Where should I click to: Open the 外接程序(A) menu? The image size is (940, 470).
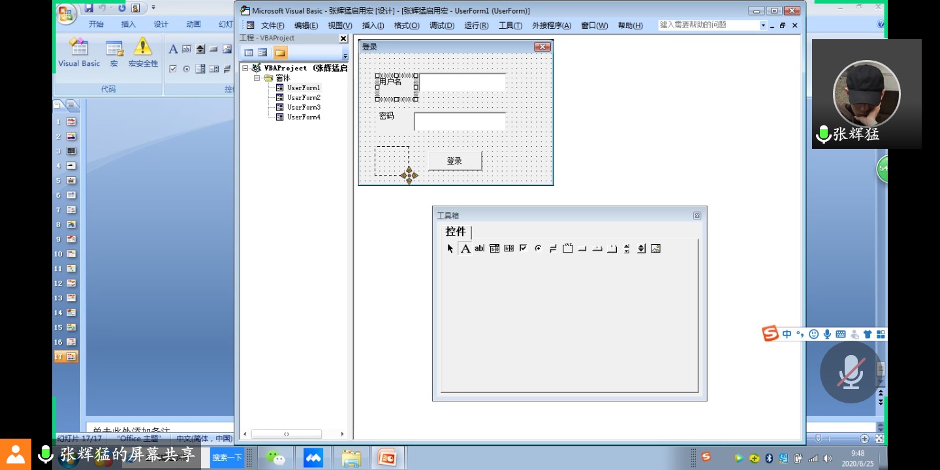click(x=552, y=25)
